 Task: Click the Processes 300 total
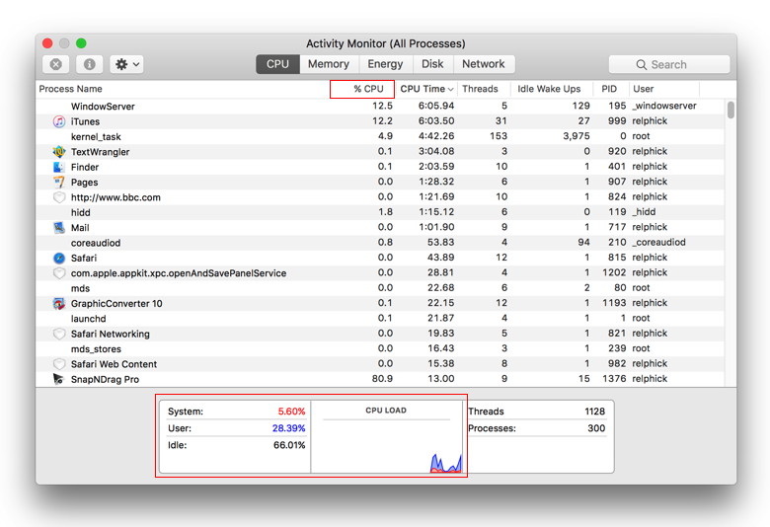[596, 428]
